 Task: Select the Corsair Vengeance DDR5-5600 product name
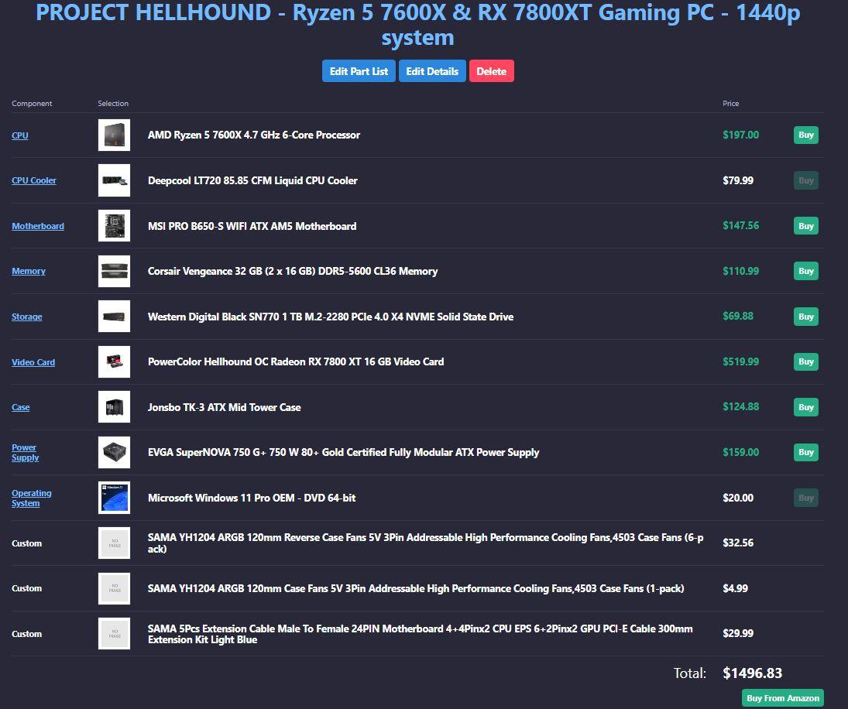(x=293, y=271)
